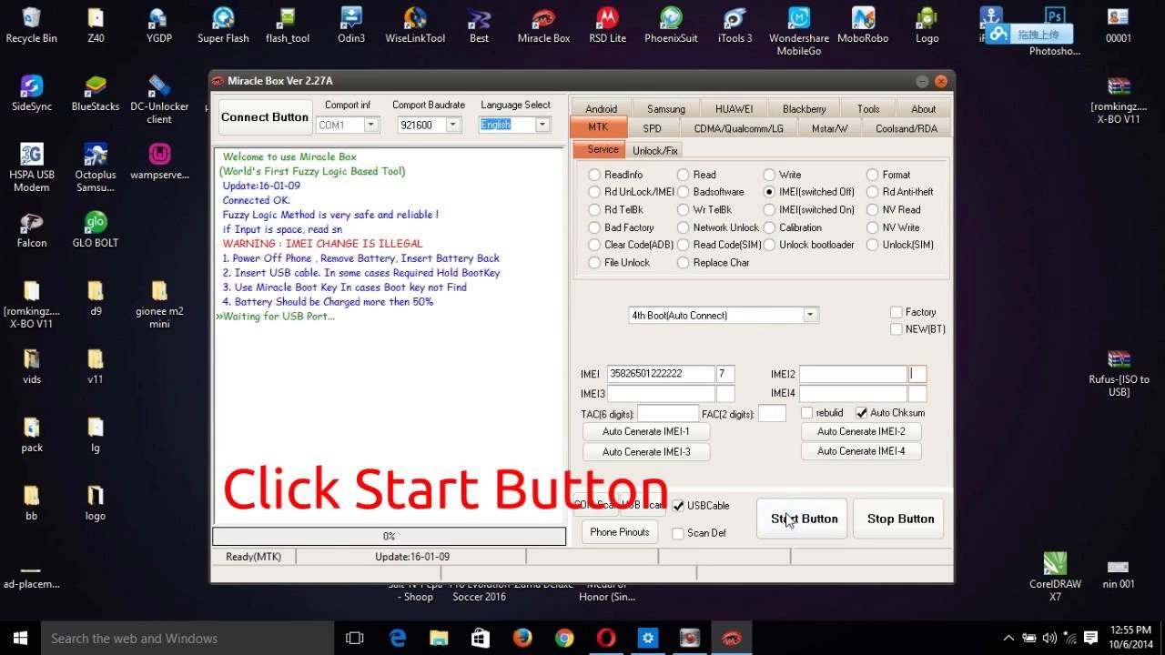Select the ReadInfo radio option
1165x655 pixels.
pos(594,175)
